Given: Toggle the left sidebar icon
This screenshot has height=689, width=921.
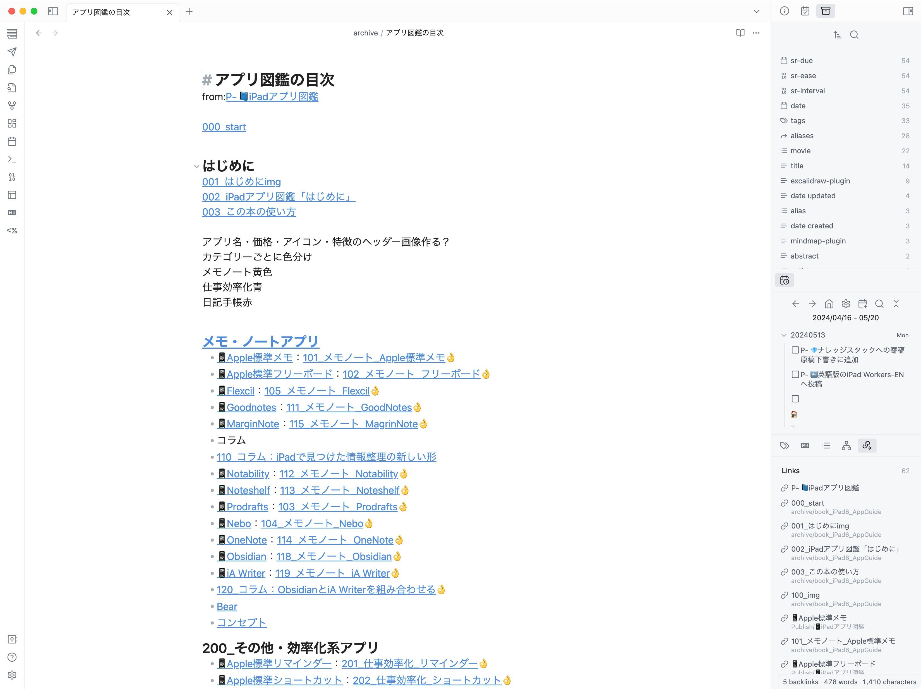Looking at the screenshot, I should click(x=53, y=12).
